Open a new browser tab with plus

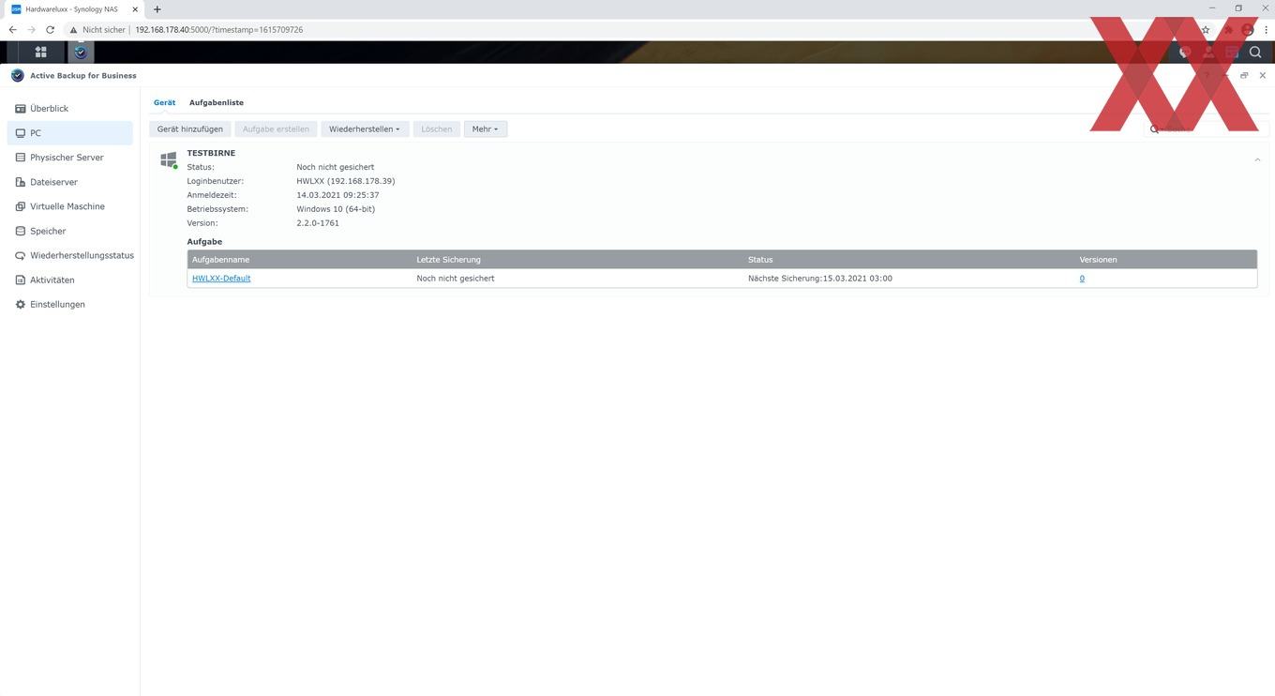point(157,8)
